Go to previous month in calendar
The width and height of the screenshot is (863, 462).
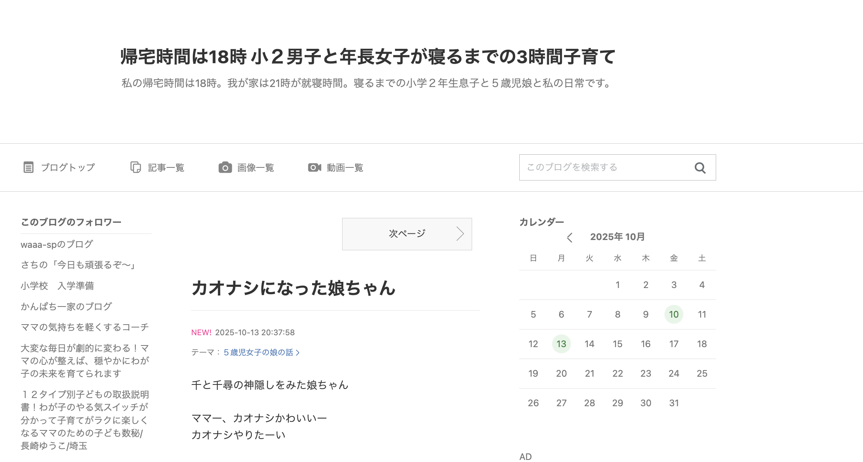[570, 237]
